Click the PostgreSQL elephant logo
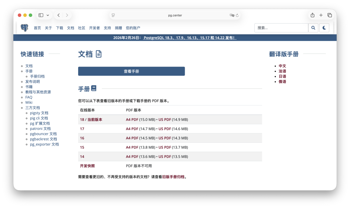Screen dimensions: 350x208 [x=25, y=28]
